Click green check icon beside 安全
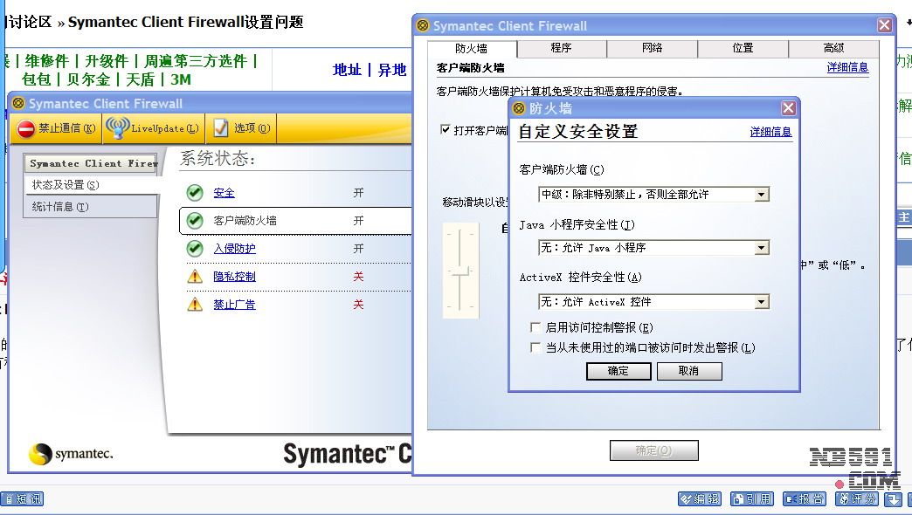 click(195, 193)
